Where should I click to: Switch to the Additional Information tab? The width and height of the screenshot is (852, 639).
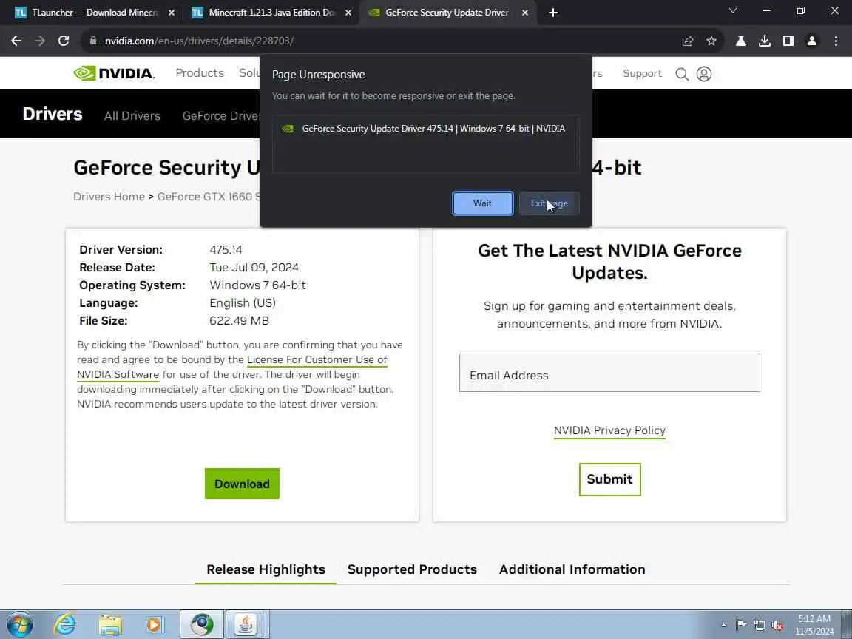pyautogui.click(x=572, y=569)
